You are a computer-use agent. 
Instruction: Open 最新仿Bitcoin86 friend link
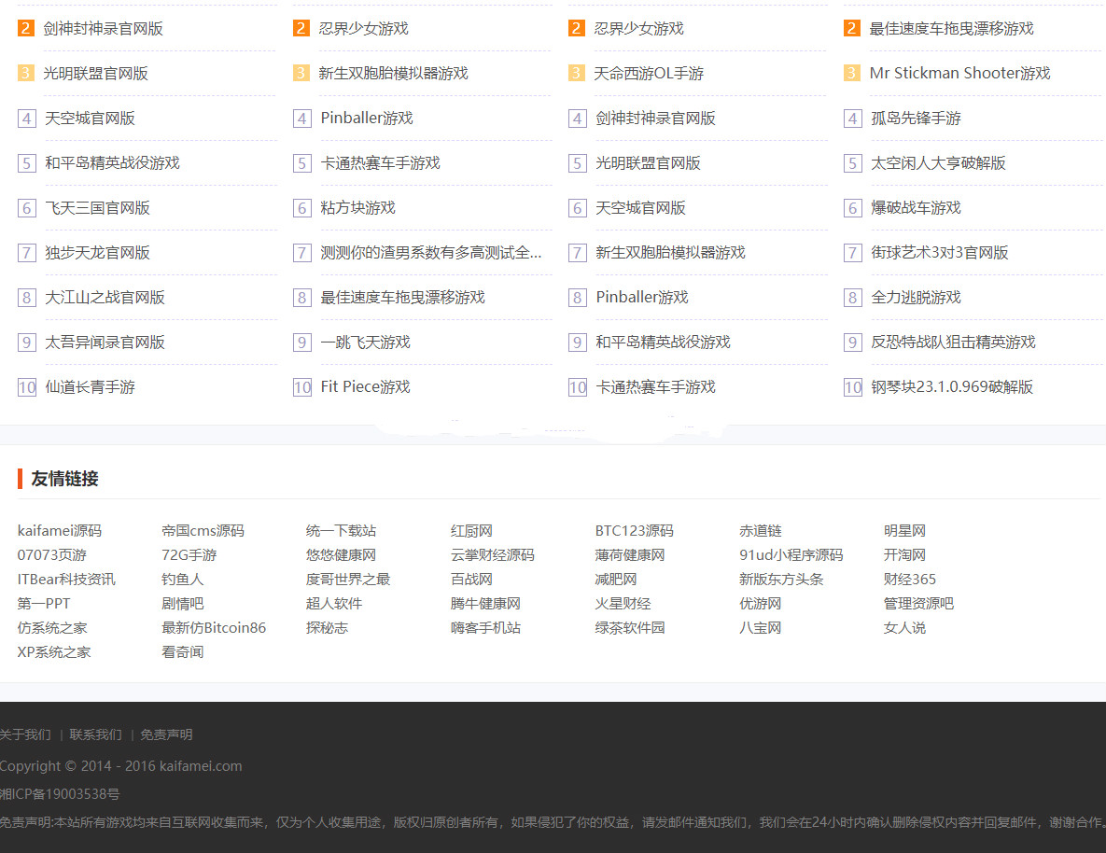(x=214, y=627)
